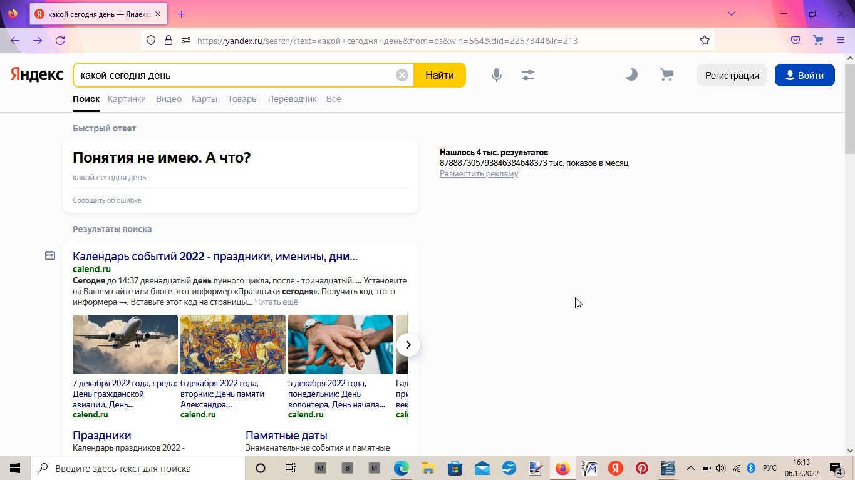Open the toolbar shopping cart extension
The width and height of the screenshot is (855, 480).
click(818, 41)
